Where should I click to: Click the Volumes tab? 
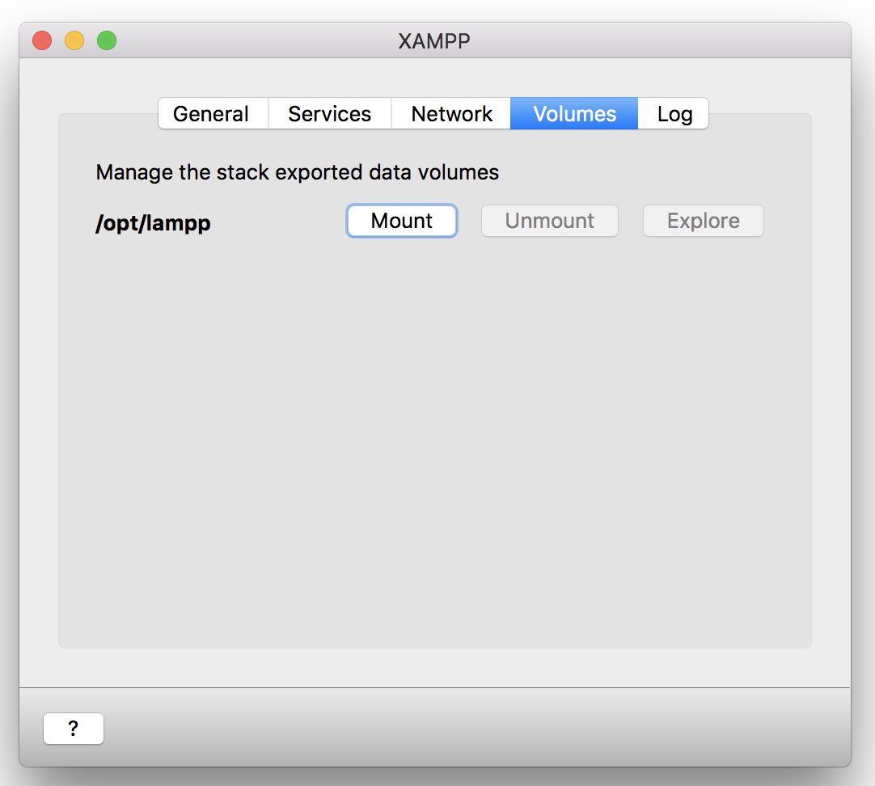(574, 114)
